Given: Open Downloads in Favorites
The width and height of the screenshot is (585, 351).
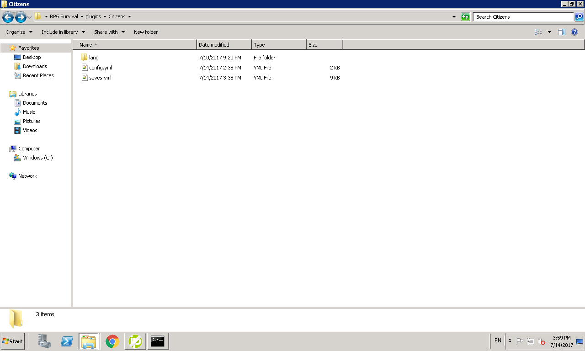Looking at the screenshot, I should (x=35, y=66).
